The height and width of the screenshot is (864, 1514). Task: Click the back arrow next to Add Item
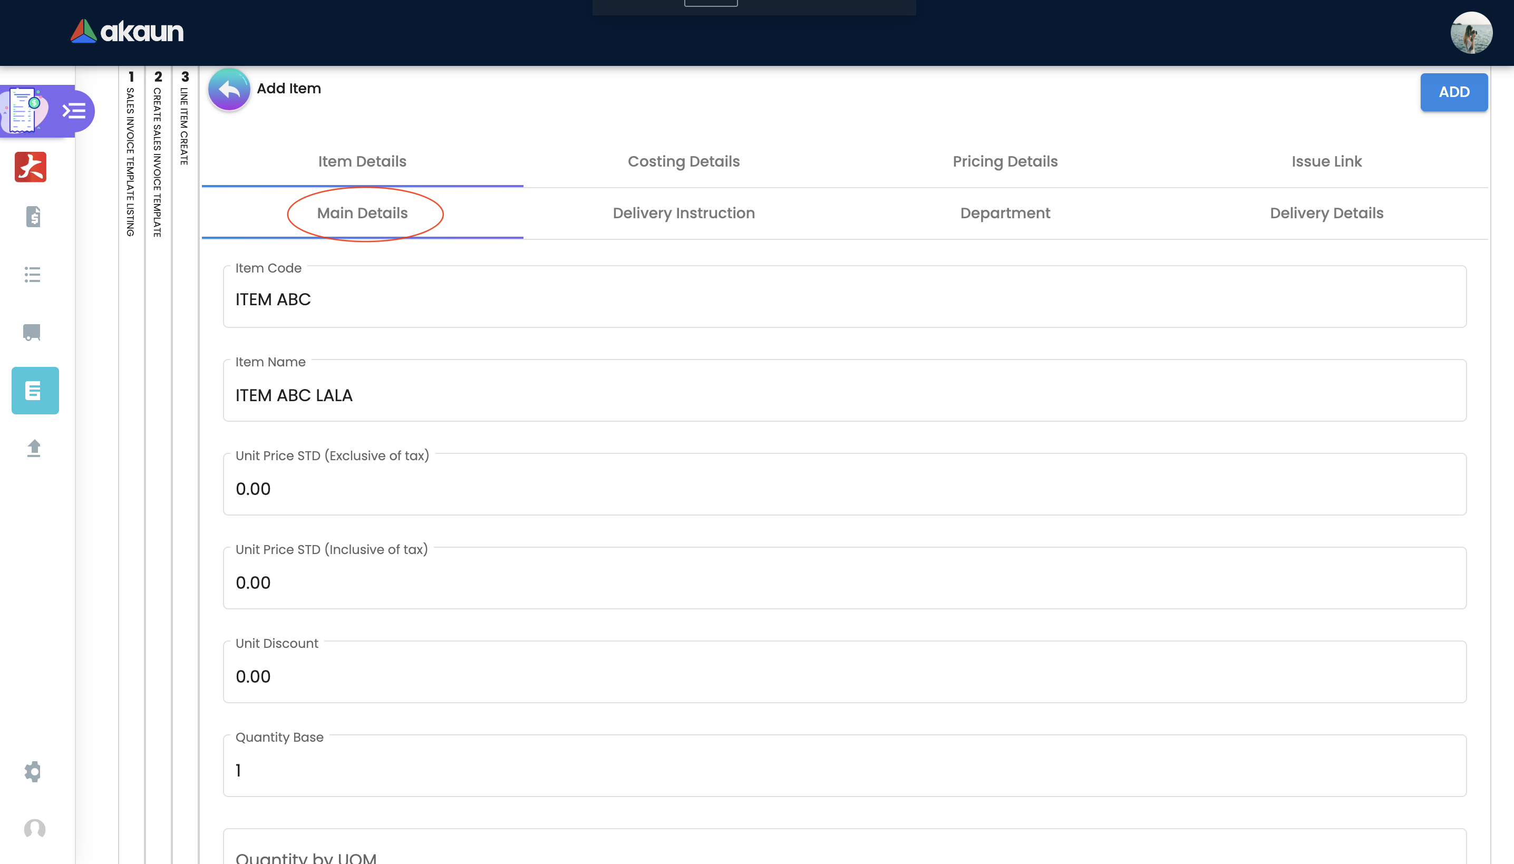pyautogui.click(x=228, y=89)
